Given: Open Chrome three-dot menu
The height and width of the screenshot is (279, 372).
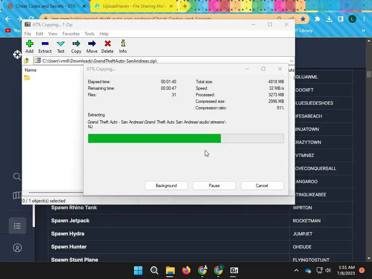Looking at the screenshot, I should point(364,19).
